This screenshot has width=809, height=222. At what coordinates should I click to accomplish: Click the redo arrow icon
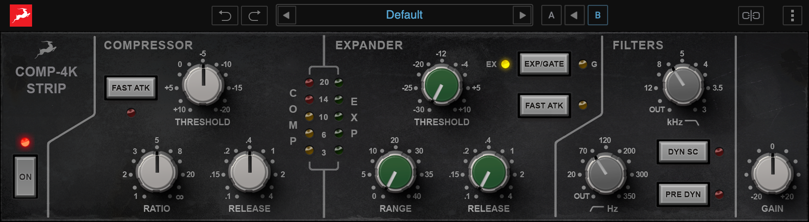(x=254, y=16)
